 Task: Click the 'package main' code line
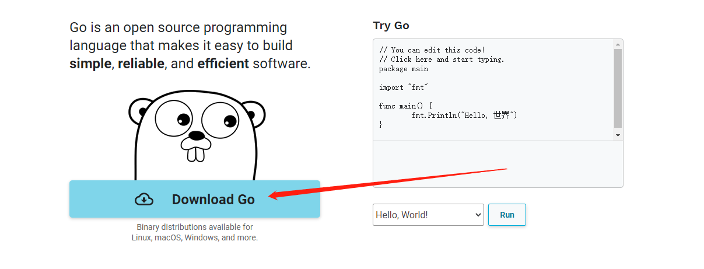coord(404,69)
